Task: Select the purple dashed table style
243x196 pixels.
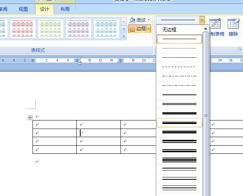Action: [78, 29]
